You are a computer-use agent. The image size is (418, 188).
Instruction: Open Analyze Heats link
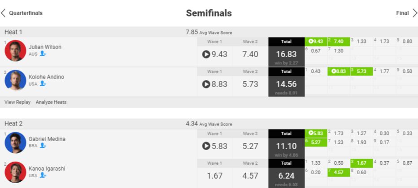click(x=51, y=102)
